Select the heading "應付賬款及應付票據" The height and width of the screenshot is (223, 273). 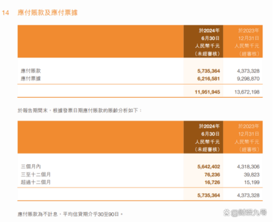pos(48,13)
